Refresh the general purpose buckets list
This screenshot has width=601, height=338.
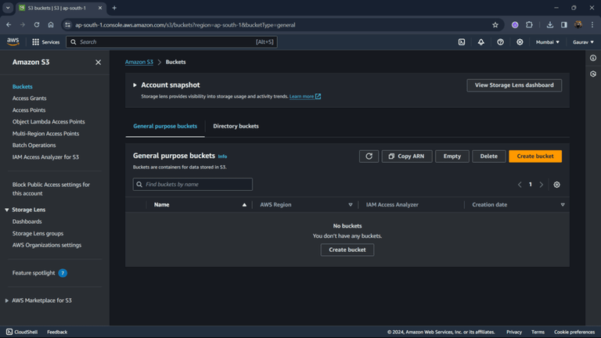click(x=369, y=156)
